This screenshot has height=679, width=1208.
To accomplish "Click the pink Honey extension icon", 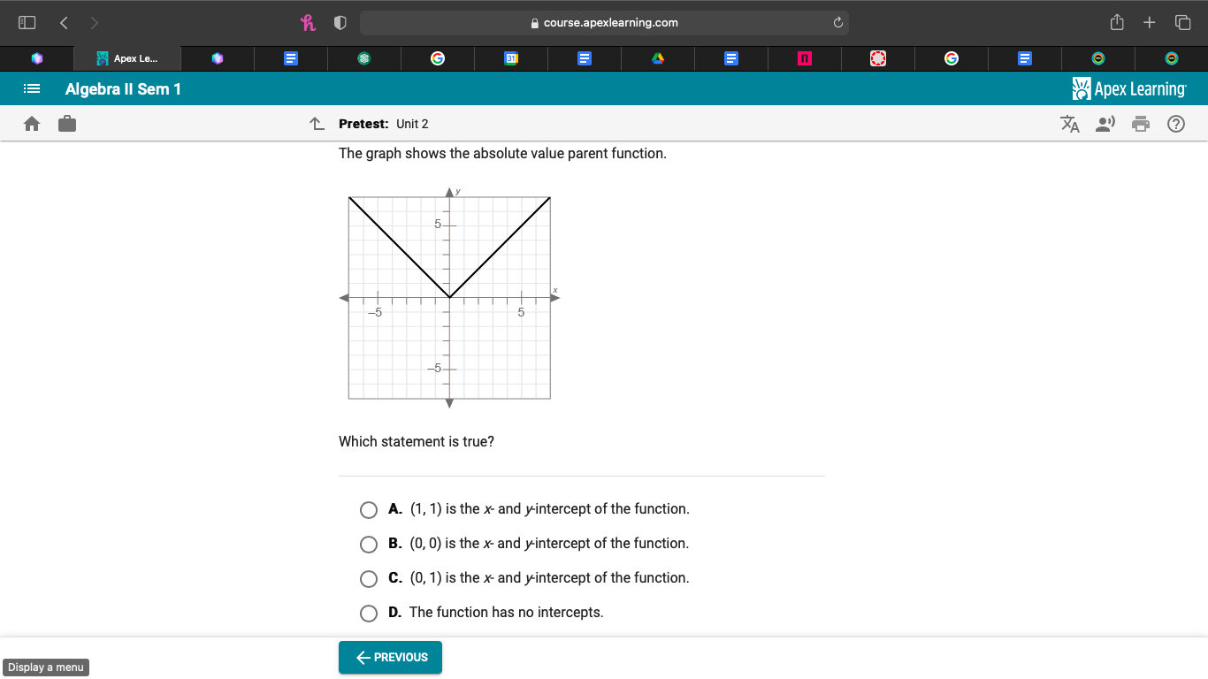I will 308,22.
